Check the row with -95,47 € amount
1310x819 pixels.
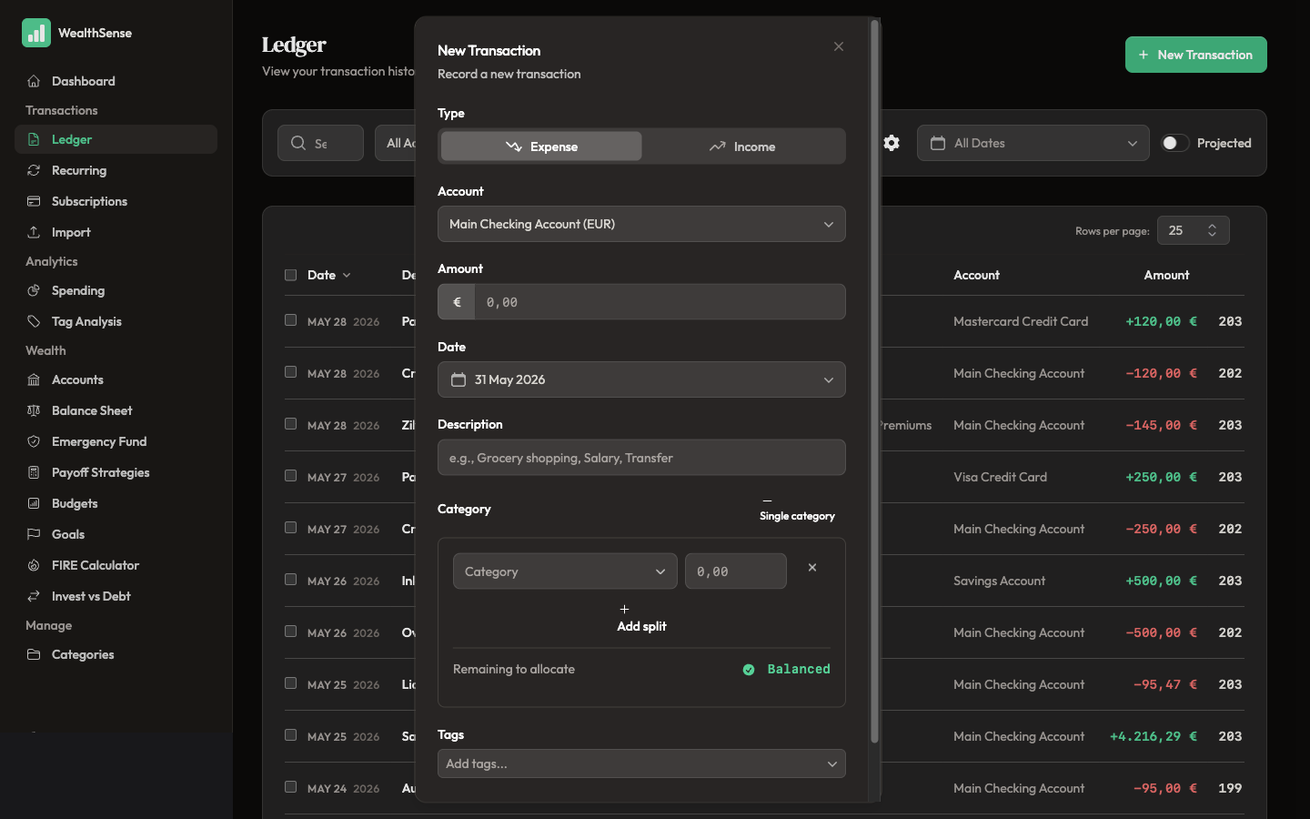[x=290, y=683]
